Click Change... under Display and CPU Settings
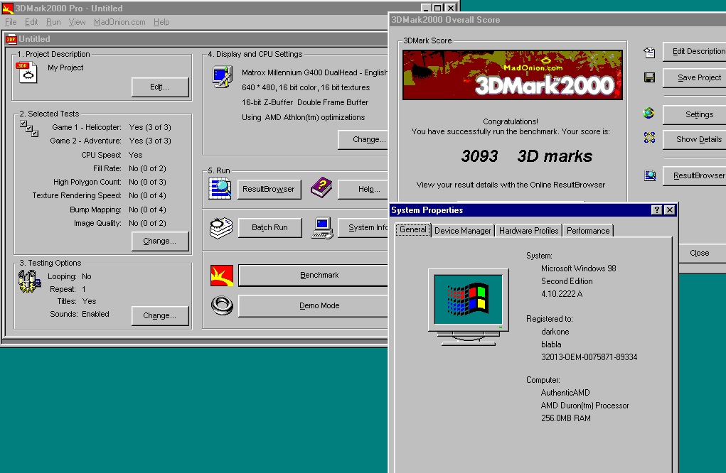 pyautogui.click(x=363, y=139)
